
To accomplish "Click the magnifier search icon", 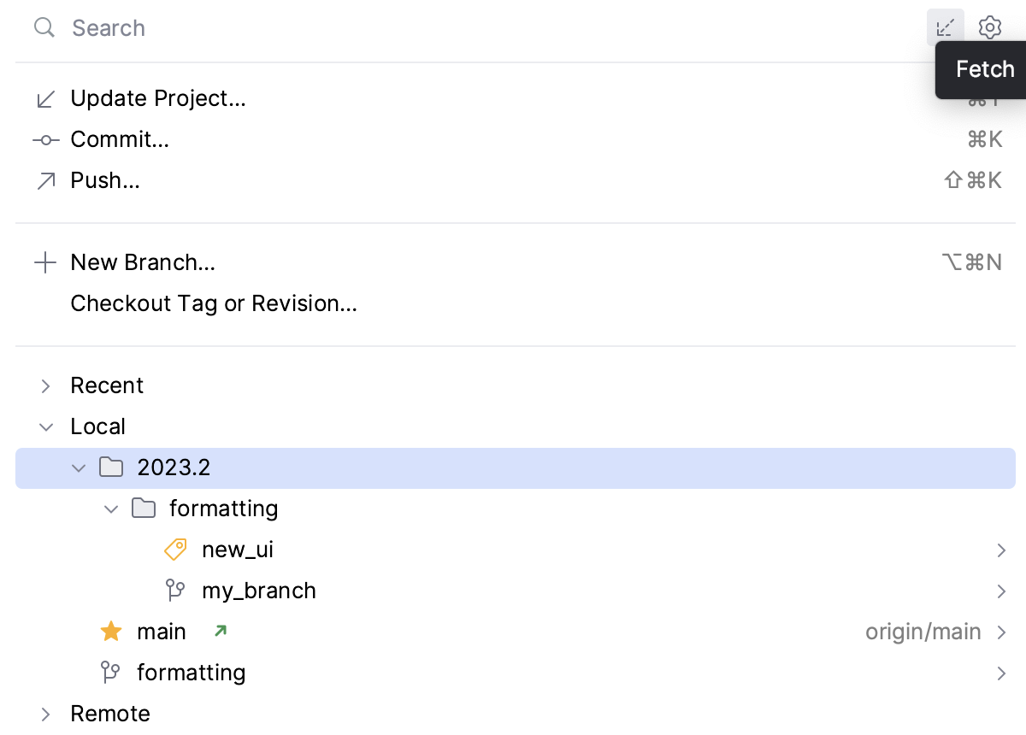I will 44,28.
